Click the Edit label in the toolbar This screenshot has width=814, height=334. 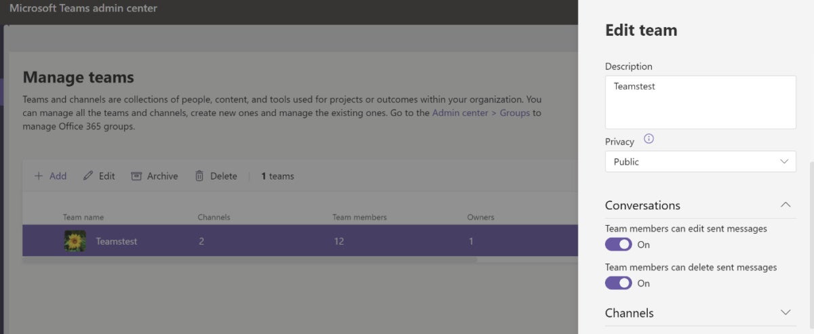point(107,176)
